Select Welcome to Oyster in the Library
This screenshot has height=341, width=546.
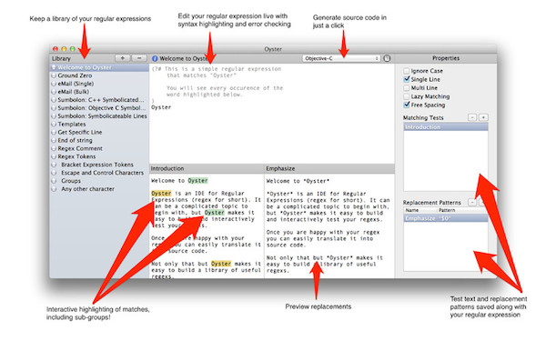99,67
